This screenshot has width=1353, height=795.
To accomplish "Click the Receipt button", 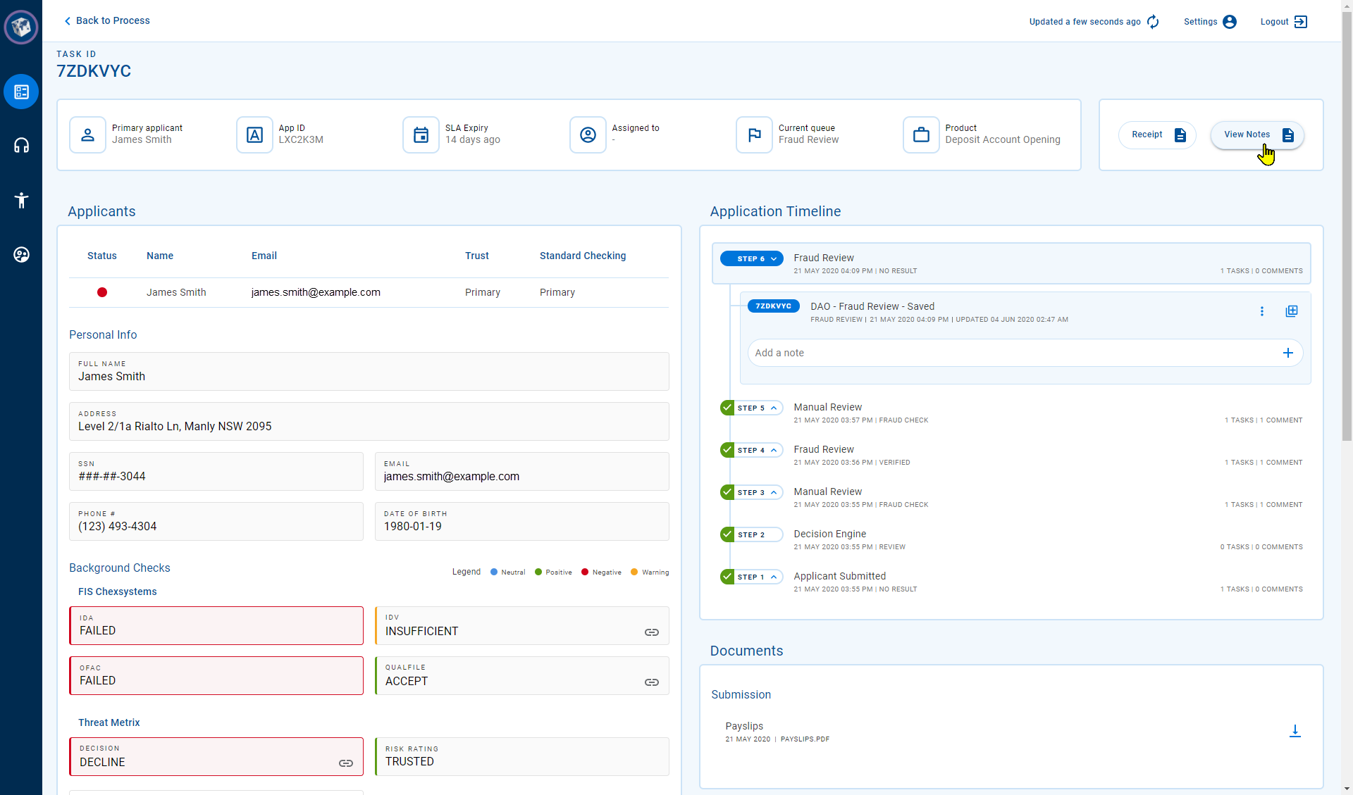I will (1157, 134).
